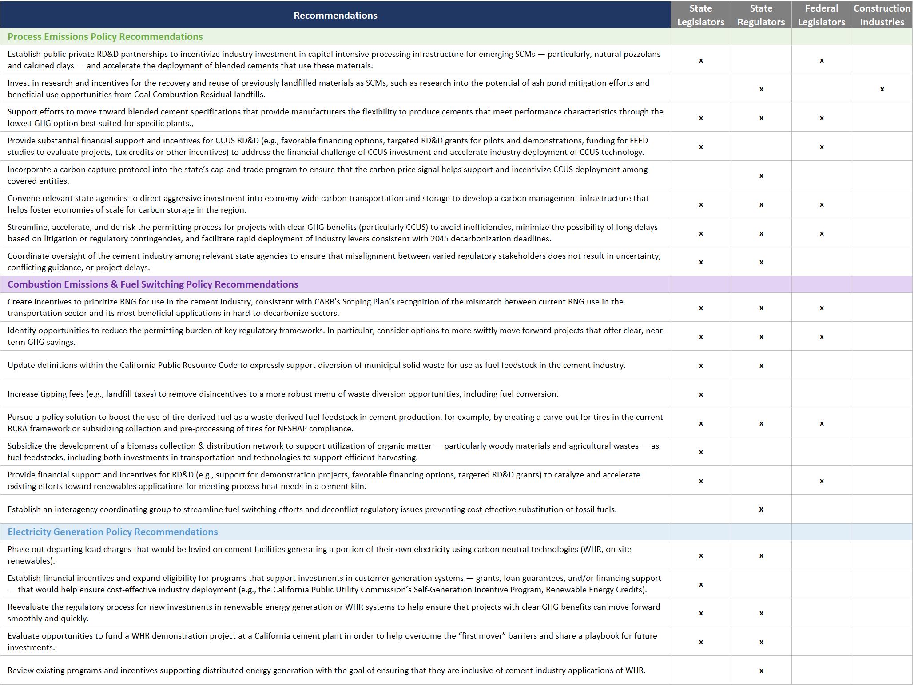Screen dimensions: 914x686
Task: Click the Construction Industries x mark for landfilled materials row
Action: [882, 89]
